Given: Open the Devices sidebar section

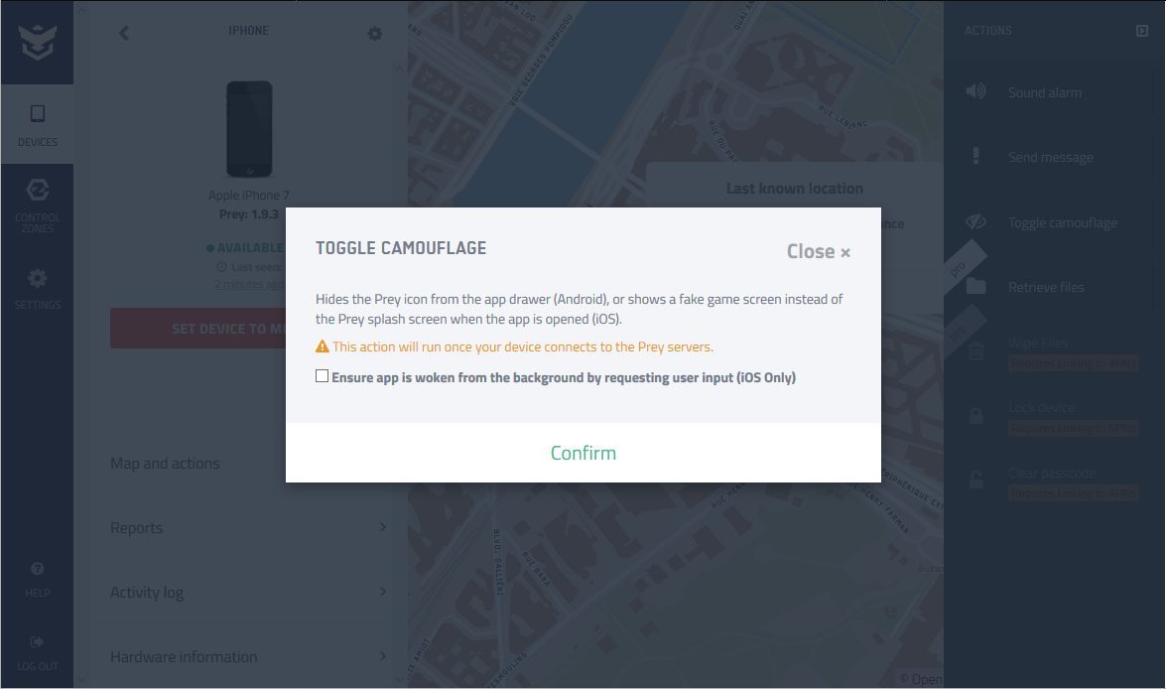Looking at the screenshot, I should 37,124.
